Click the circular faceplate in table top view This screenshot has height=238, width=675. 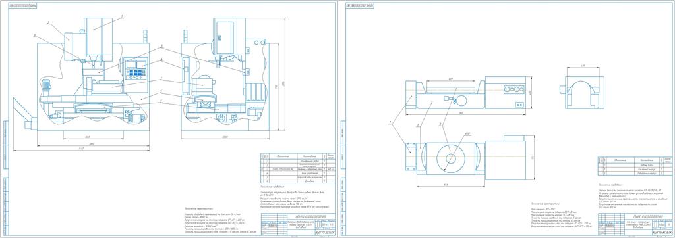coord(450,158)
